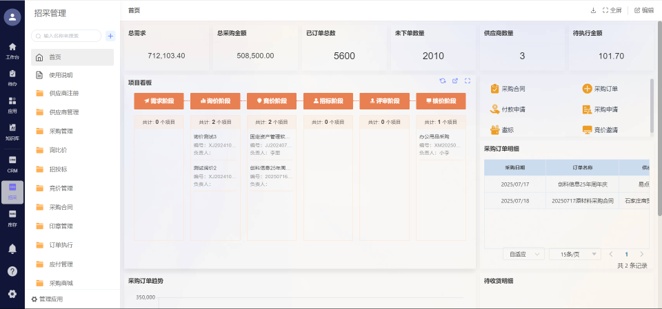Click the refresh icon on 项目看板
Screen dimensions: 662x309
(x=443, y=81)
